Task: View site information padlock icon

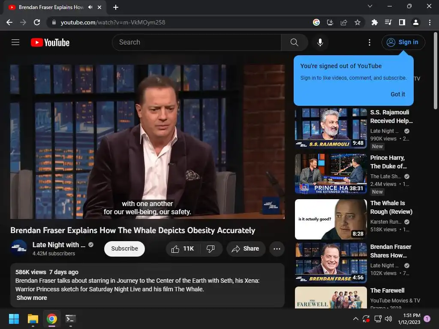Action: [54, 22]
